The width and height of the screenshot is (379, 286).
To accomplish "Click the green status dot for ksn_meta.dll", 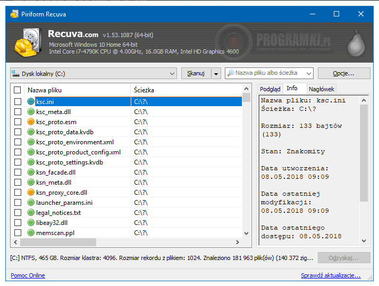I will tap(31, 182).
